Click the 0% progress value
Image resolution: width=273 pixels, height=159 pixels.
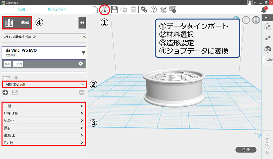83,37
